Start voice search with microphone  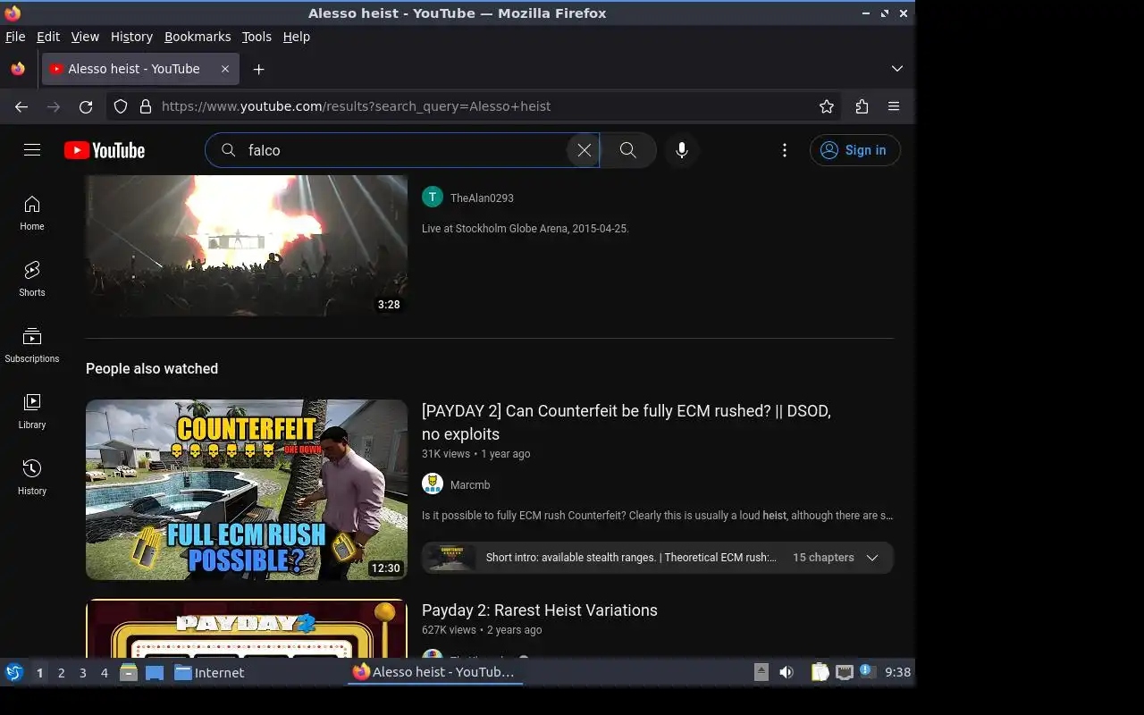tap(682, 150)
